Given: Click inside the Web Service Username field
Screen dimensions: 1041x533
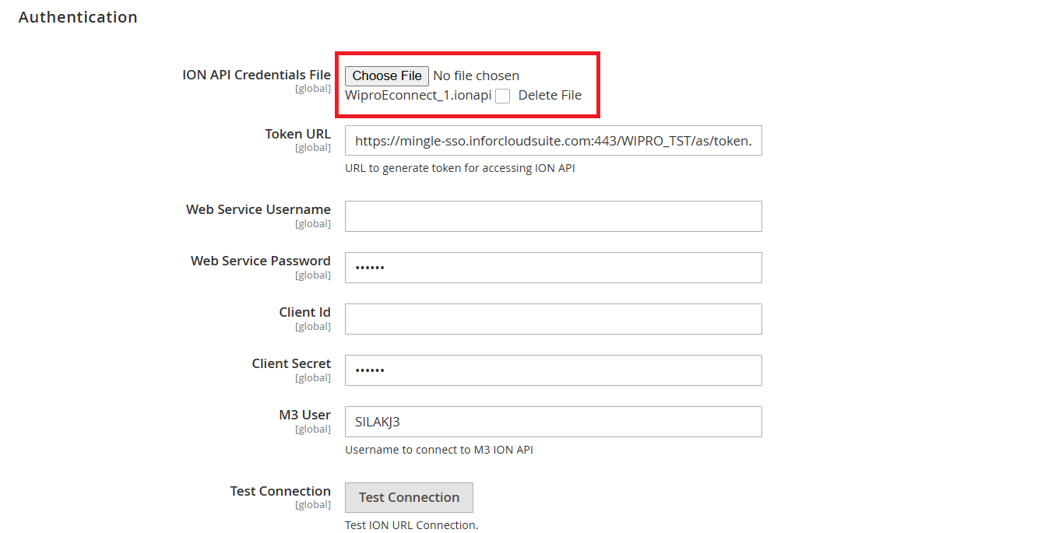Looking at the screenshot, I should [x=553, y=216].
